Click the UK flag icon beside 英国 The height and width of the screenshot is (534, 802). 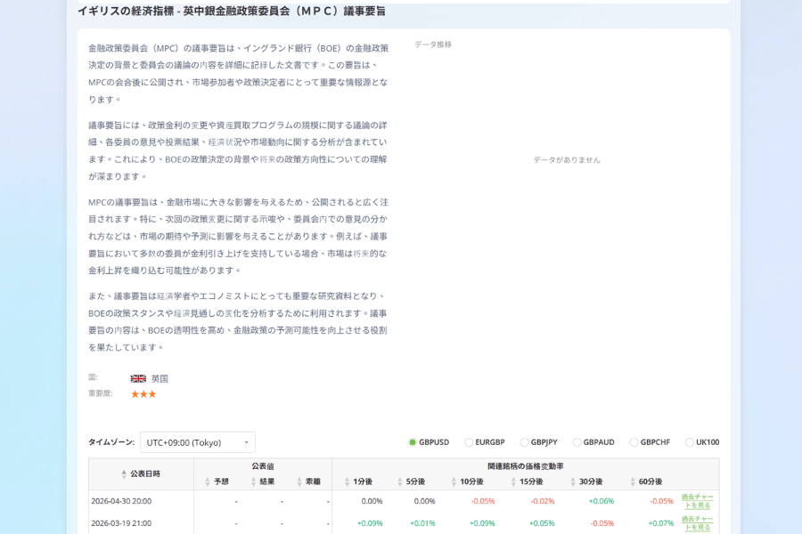[138, 378]
